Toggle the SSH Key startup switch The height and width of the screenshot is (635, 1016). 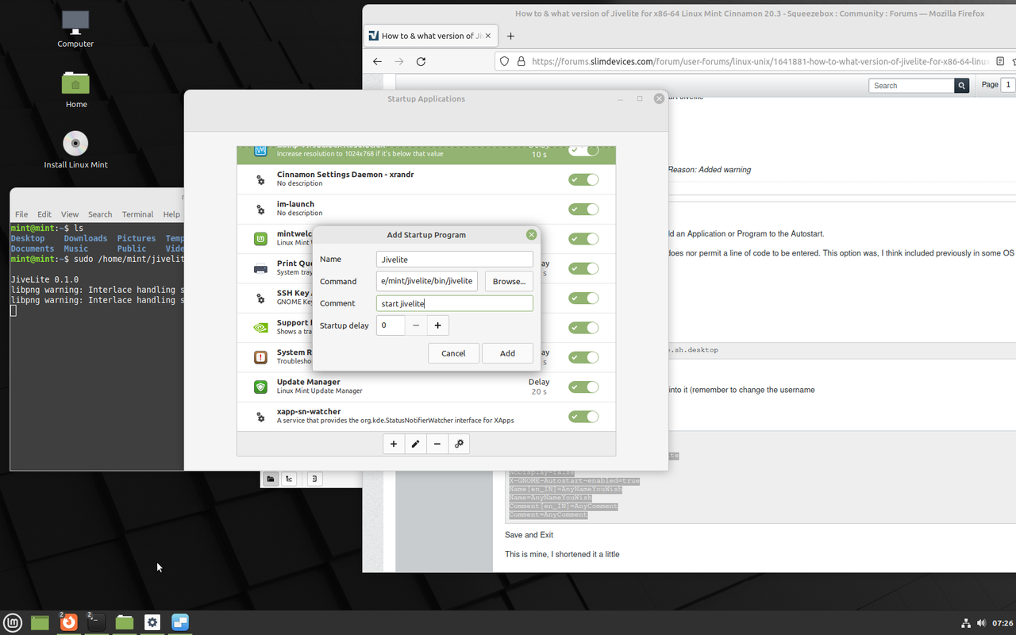coord(583,298)
